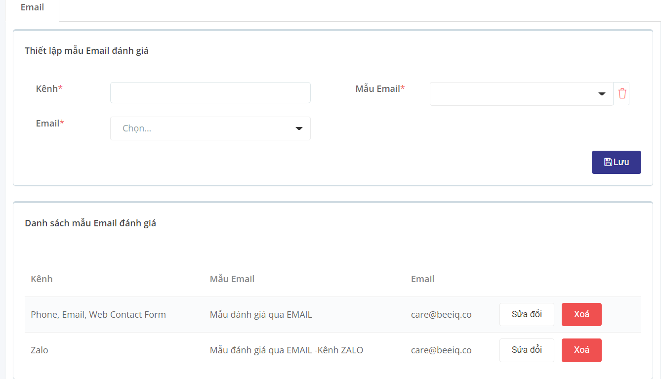Click the 'Mẫu Email' column header

tap(232, 279)
